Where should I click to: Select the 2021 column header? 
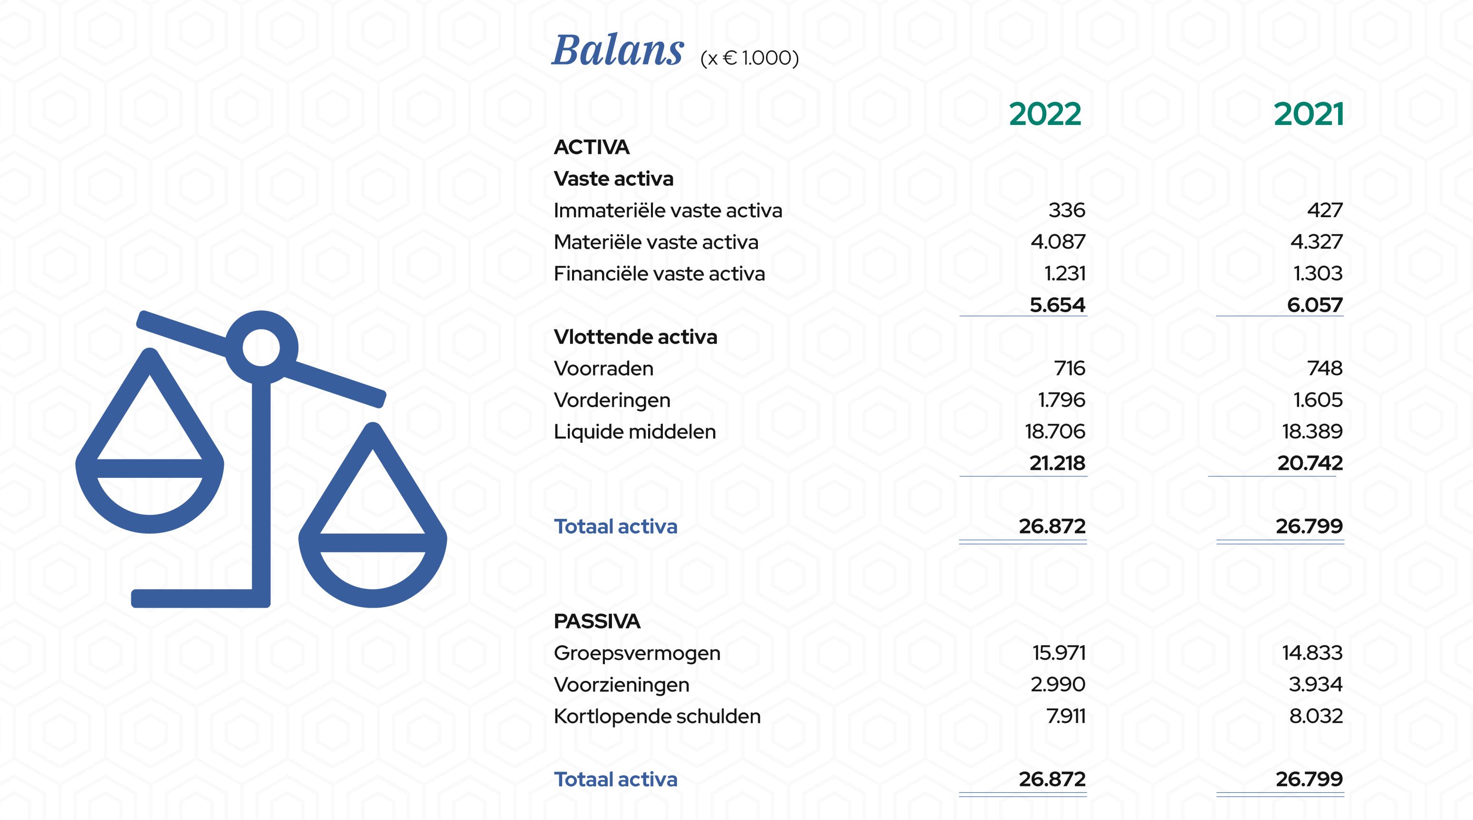point(1308,114)
